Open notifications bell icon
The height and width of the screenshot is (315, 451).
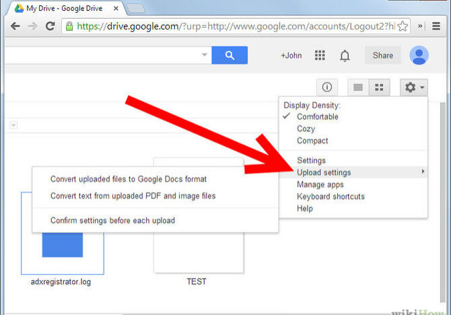tap(345, 55)
